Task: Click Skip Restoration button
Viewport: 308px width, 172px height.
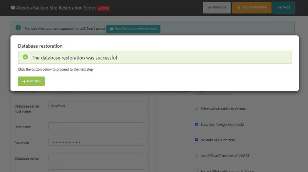Action: click(x=252, y=7)
